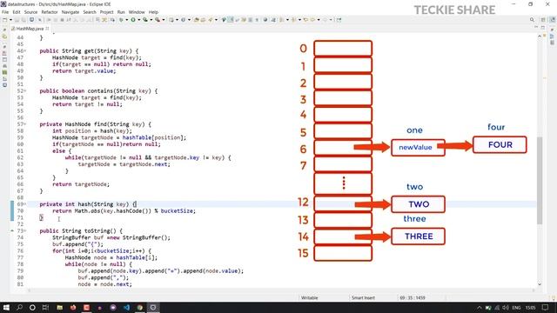Image resolution: width=557 pixels, height=313 pixels.
Task: Open the External Tools dropdown arrow
Action: (164, 20)
